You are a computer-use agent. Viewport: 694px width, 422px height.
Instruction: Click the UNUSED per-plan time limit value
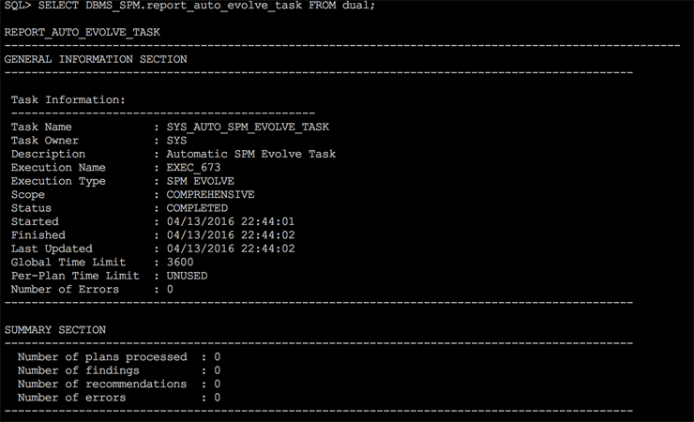(x=187, y=277)
